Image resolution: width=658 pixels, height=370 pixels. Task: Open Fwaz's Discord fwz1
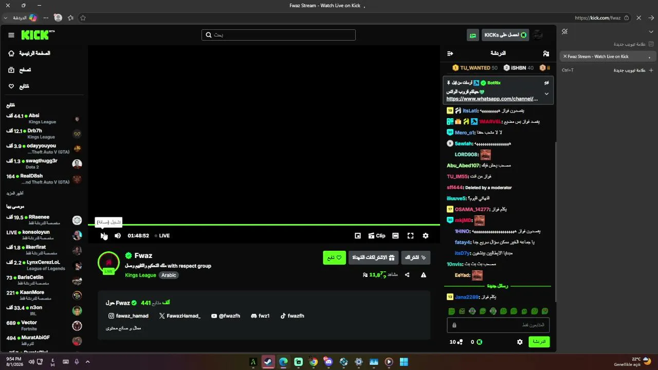pos(260,316)
